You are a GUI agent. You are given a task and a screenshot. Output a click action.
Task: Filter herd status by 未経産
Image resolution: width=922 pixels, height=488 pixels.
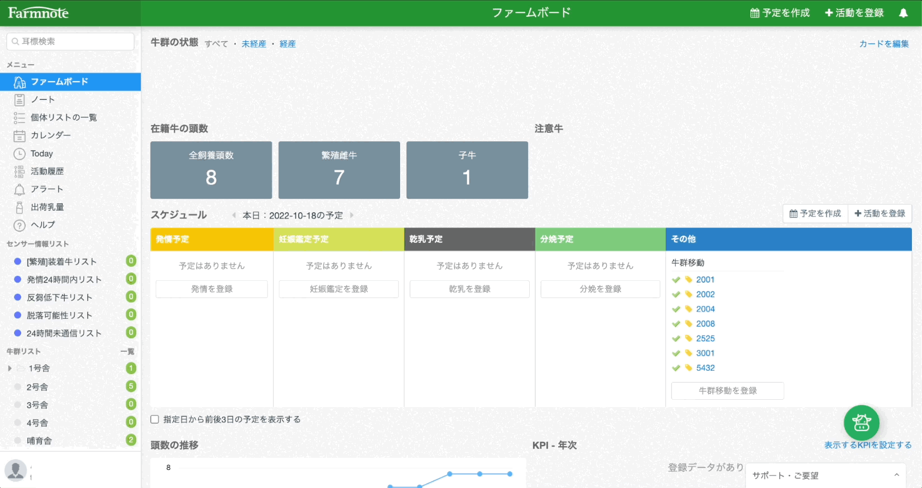254,44
